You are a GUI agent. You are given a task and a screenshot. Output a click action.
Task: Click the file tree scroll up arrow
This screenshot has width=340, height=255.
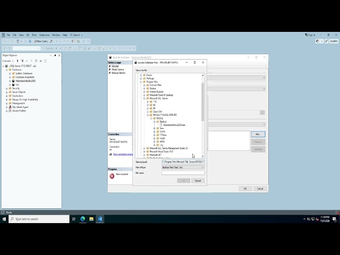point(203,75)
